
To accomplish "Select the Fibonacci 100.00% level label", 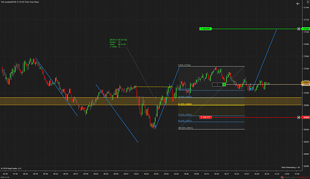I will pos(186,128).
